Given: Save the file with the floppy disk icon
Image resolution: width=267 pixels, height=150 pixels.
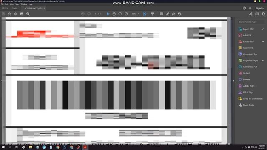Looking at the screenshot, I should point(3,14).
